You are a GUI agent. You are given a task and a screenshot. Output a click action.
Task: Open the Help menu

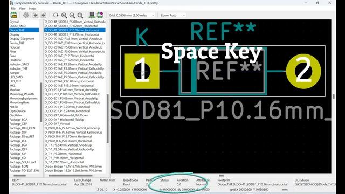[32, 9]
